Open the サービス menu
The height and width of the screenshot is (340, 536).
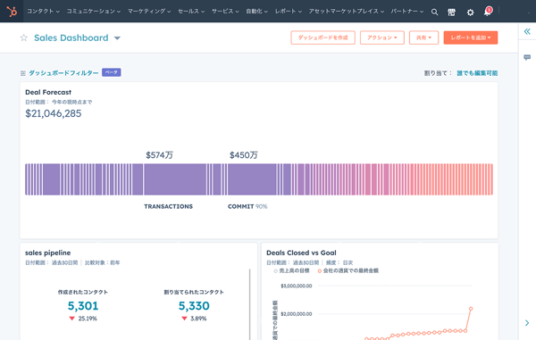225,12
